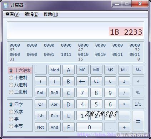Click the minus operator button
Viewport: 151px width, 139px height.
pos(124,116)
